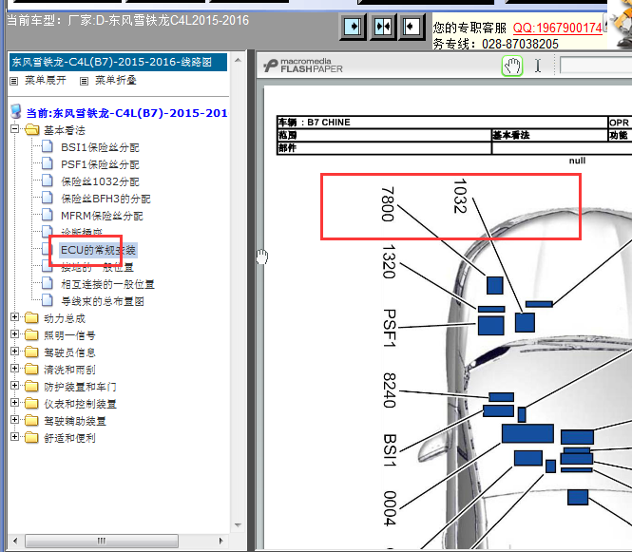The image size is (632, 552).
Task: Select the 舒适和便利 folder label
Action: (x=69, y=438)
